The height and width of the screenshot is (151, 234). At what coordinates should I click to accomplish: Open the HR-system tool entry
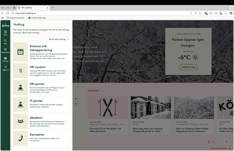(38, 67)
